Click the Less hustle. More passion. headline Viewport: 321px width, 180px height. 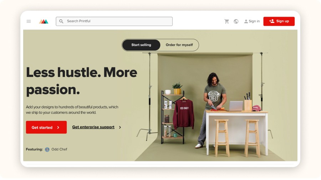click(x=81, y=81)
